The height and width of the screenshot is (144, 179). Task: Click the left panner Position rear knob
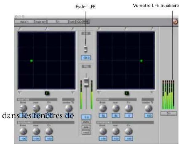pos(36,108)
